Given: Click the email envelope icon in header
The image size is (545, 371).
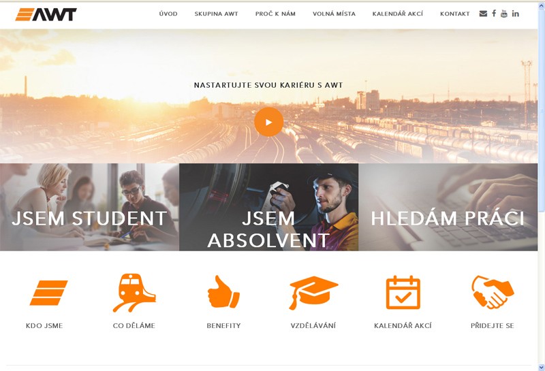Looking at the screenshot, I should tap(483, 14).
